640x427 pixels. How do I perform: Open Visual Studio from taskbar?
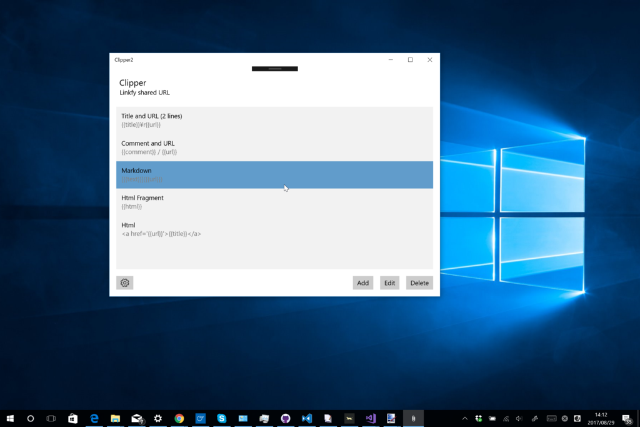click(370, 418)
